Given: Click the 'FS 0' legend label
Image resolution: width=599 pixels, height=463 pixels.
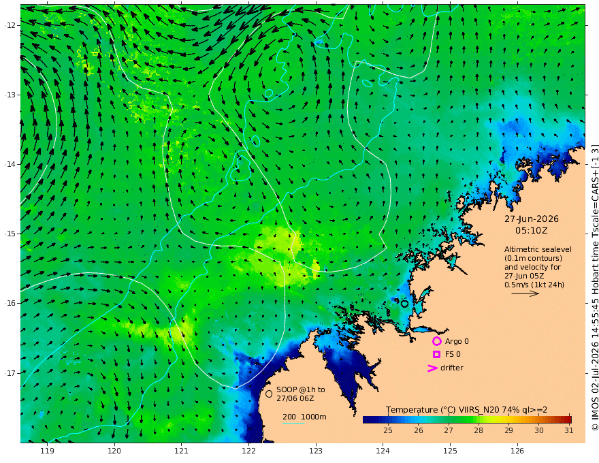Looking at the screenshot, I should [453, 354].
